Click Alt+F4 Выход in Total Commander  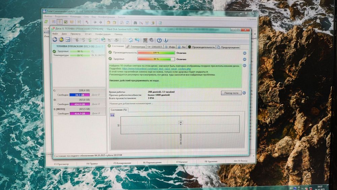pyautogui.click(x=240, y=161)
